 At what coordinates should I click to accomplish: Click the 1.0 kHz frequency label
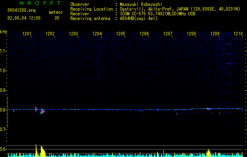tap(4, 71)
